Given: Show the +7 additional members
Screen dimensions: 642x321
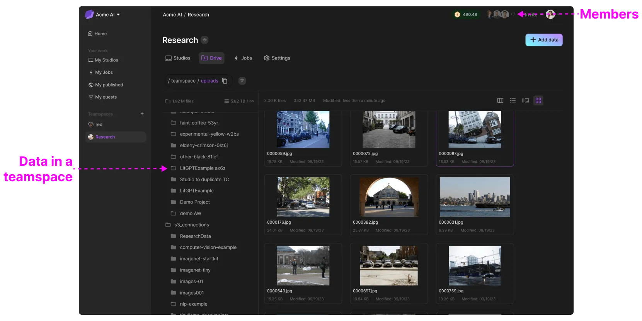Looking at the screenshot, I should pyautogui.click(x=513, y=14).
